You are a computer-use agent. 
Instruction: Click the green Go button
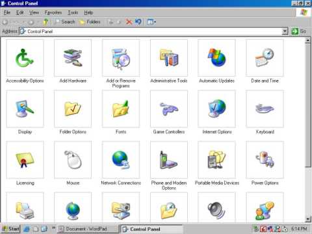pyautogui.click(x=298, y=31)
